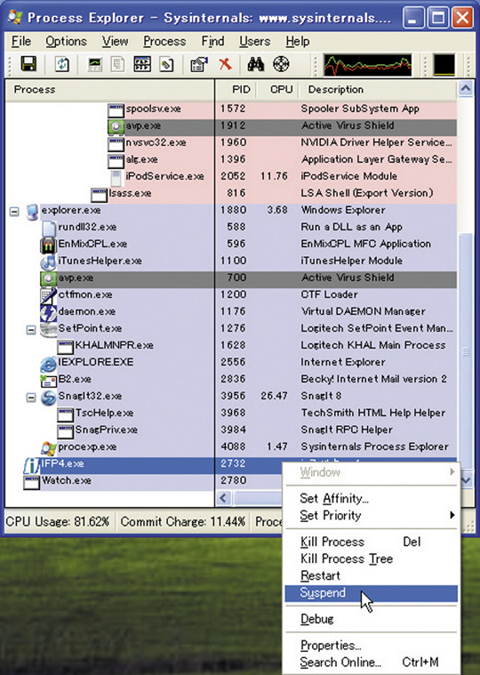Screen dimensions: 480x675
Task: Select the spoolsv.exe row
Action: click(231, 108)
